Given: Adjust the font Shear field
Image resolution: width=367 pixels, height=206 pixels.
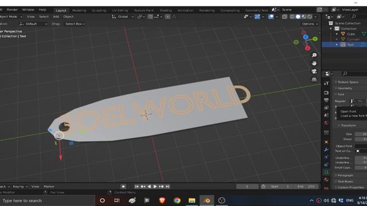Looking at the screenshot, I should (x=361, y=139).
